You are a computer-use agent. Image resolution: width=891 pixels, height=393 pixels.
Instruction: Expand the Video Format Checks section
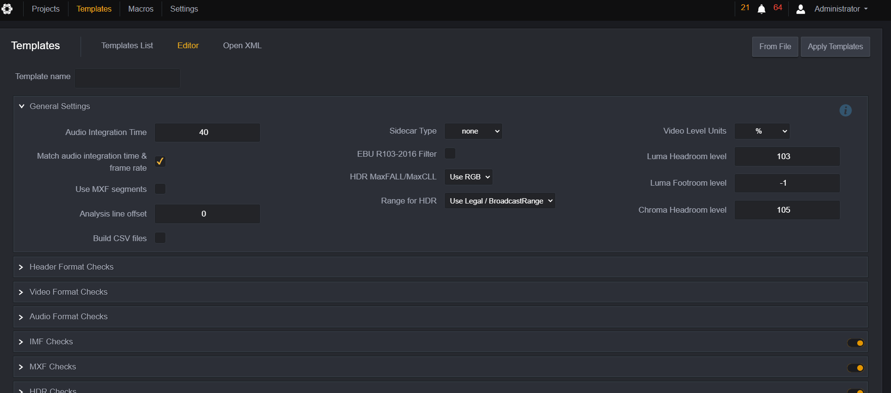click(x=440, y=292)
